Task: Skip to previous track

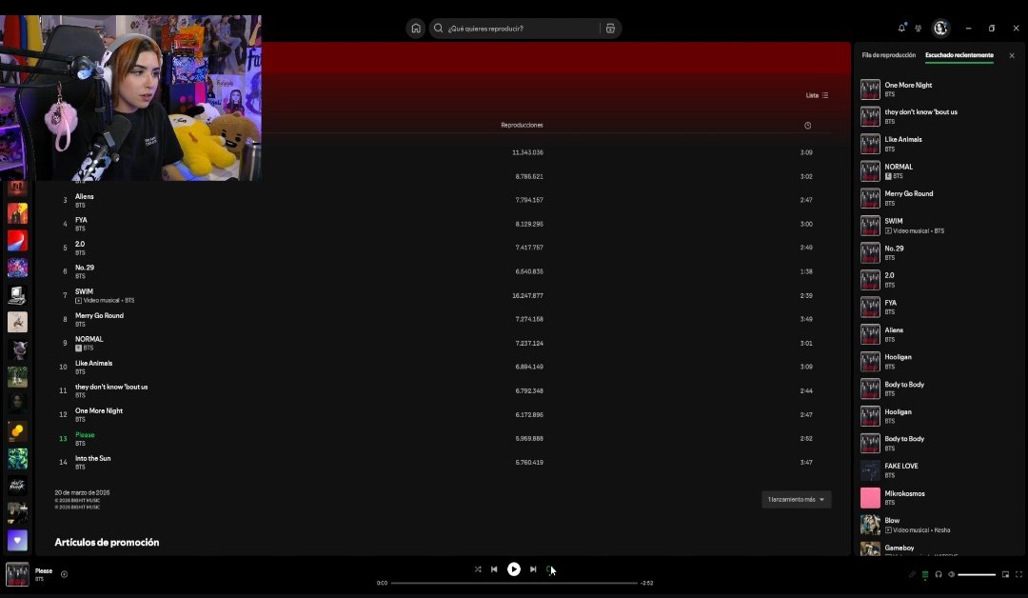Action: tap(494, 569)
